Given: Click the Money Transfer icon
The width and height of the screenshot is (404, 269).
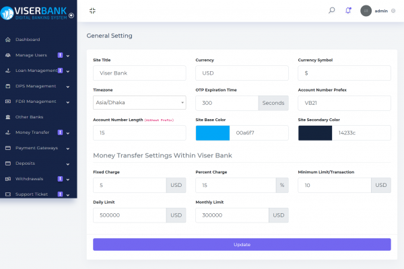Looking at the screenshot, I should [x=8, y=132].
